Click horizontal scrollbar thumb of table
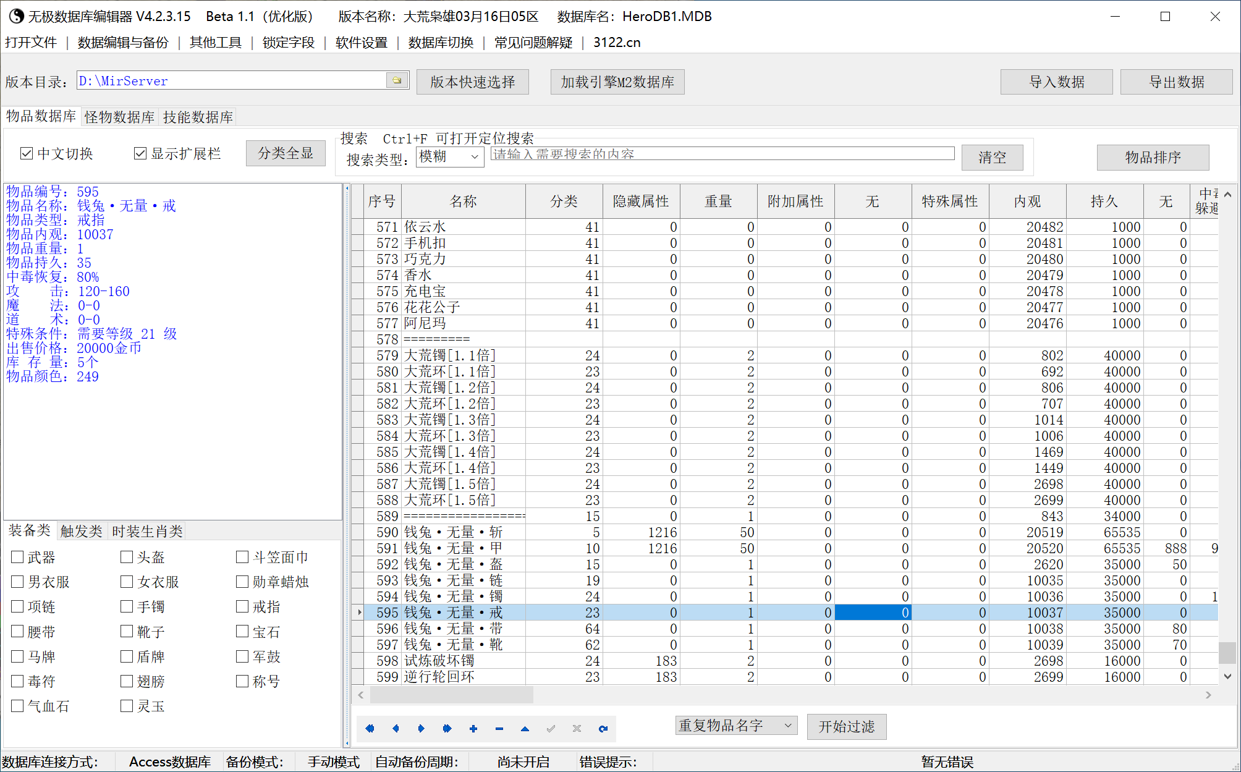The width and height of the screenshot is (1241, 772). click(451, 695)
